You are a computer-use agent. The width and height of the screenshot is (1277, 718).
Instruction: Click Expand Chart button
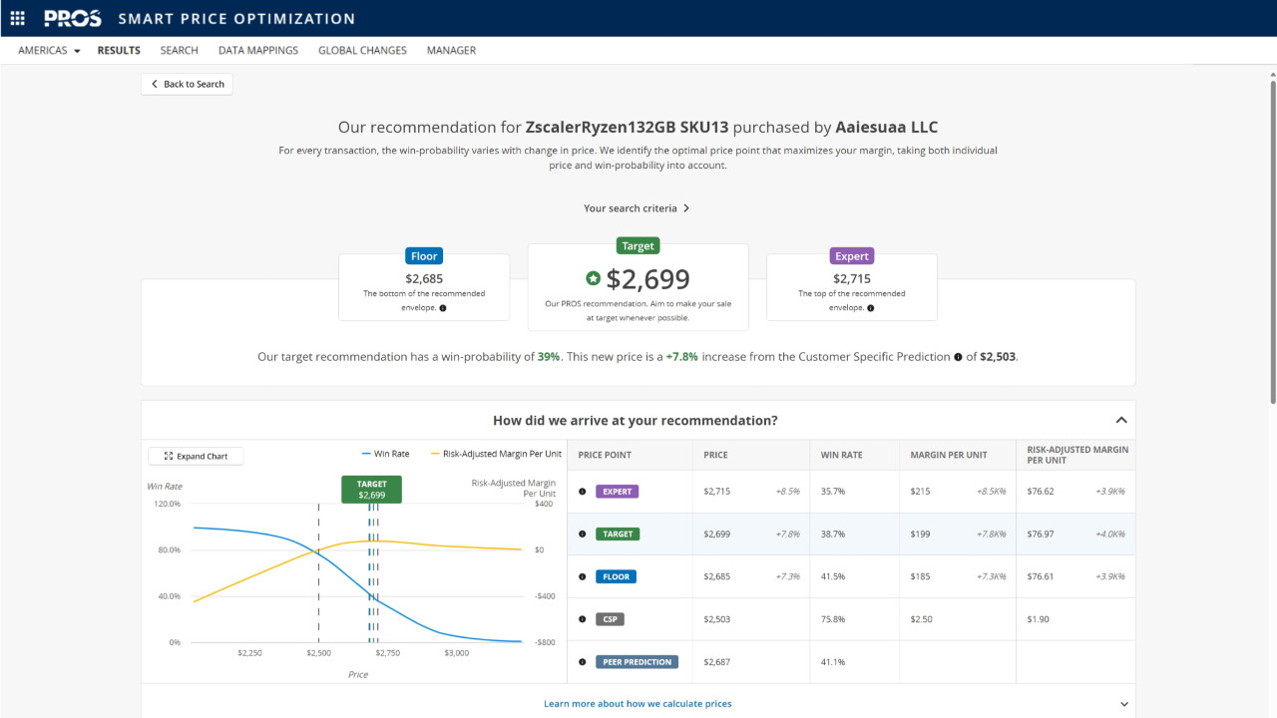(196, 456)
